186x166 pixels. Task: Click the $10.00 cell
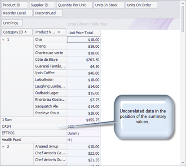click(84, 147)
